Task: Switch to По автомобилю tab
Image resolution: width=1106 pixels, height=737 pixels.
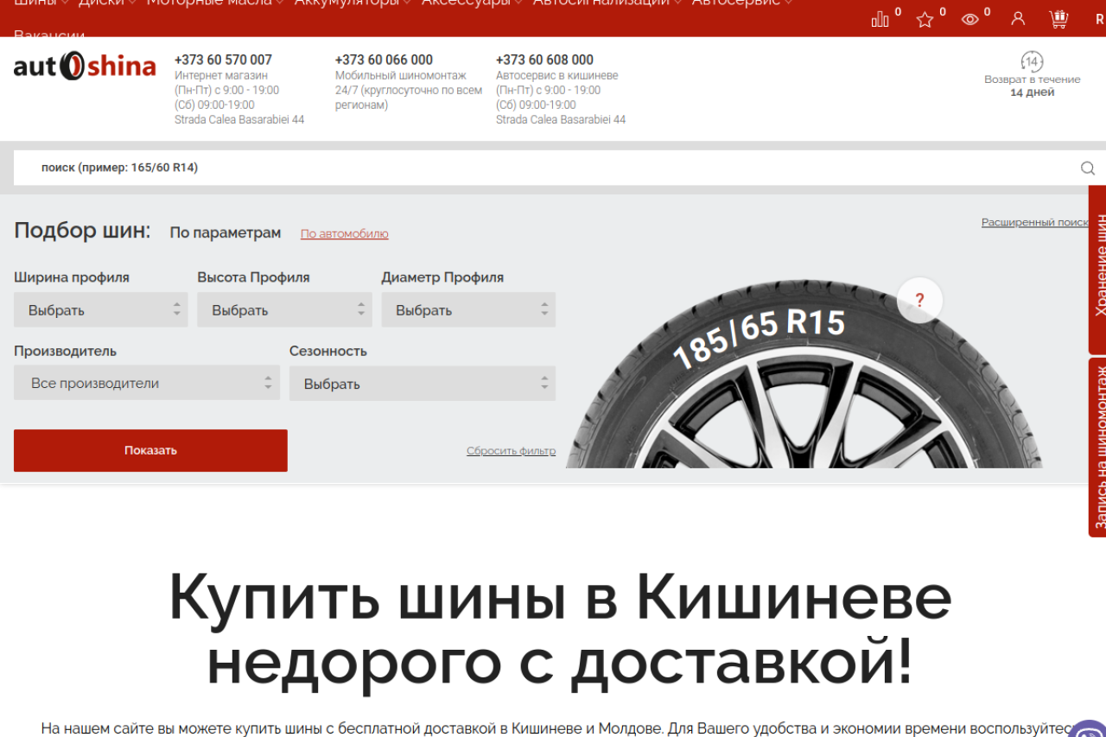Action: click(344, 233)
